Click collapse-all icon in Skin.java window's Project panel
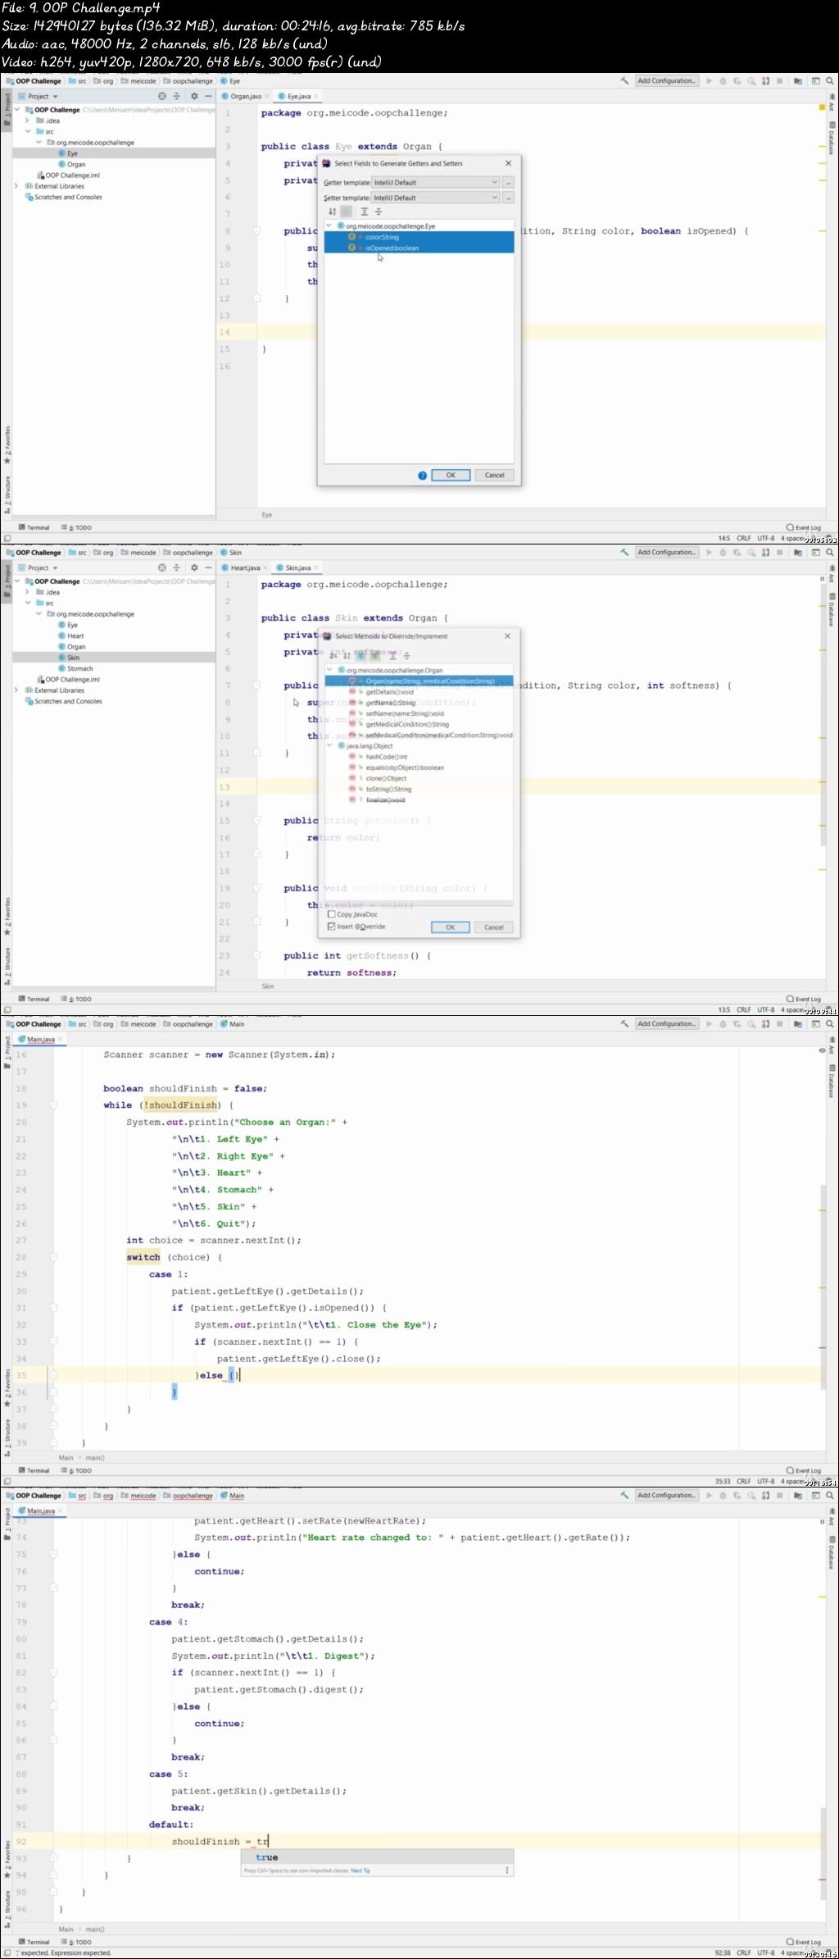The height and width of the screenshot is (1959, 839). [x=176, y=567]
